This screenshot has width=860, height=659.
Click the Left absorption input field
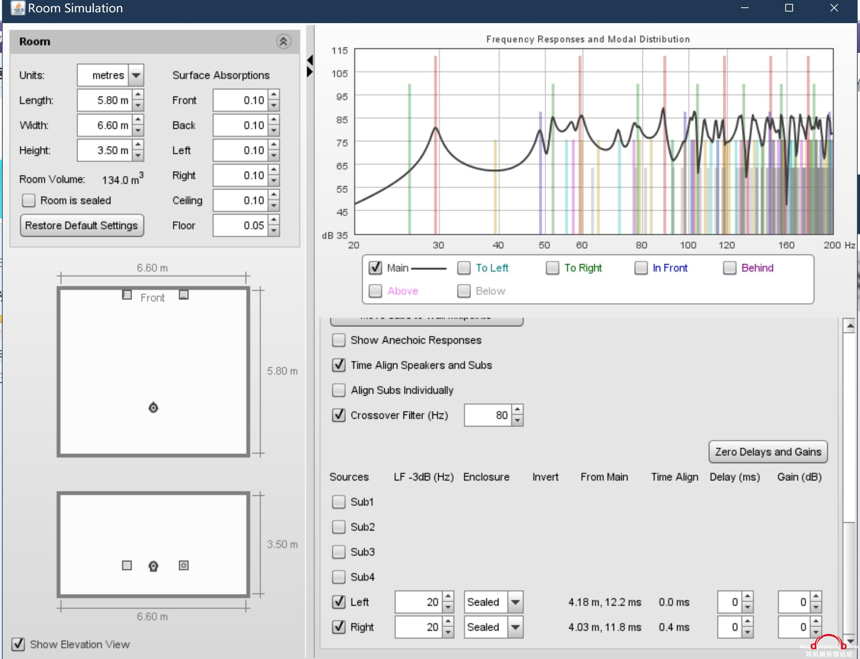click(241, 150)
